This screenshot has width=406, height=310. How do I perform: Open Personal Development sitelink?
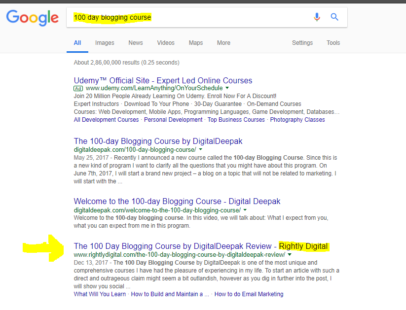click(173, 120)
